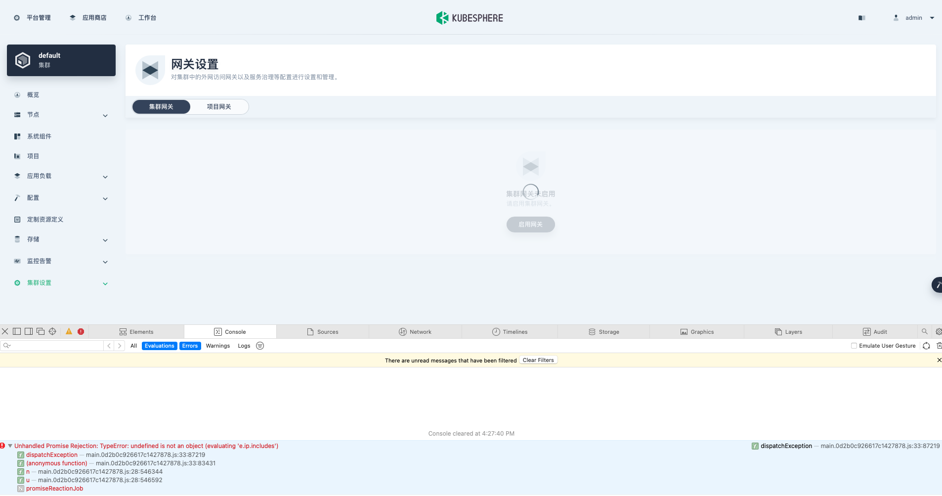Switch to the 项目网关 tab
This screenshot has width=942, height=496.
[x=219, y=106]
